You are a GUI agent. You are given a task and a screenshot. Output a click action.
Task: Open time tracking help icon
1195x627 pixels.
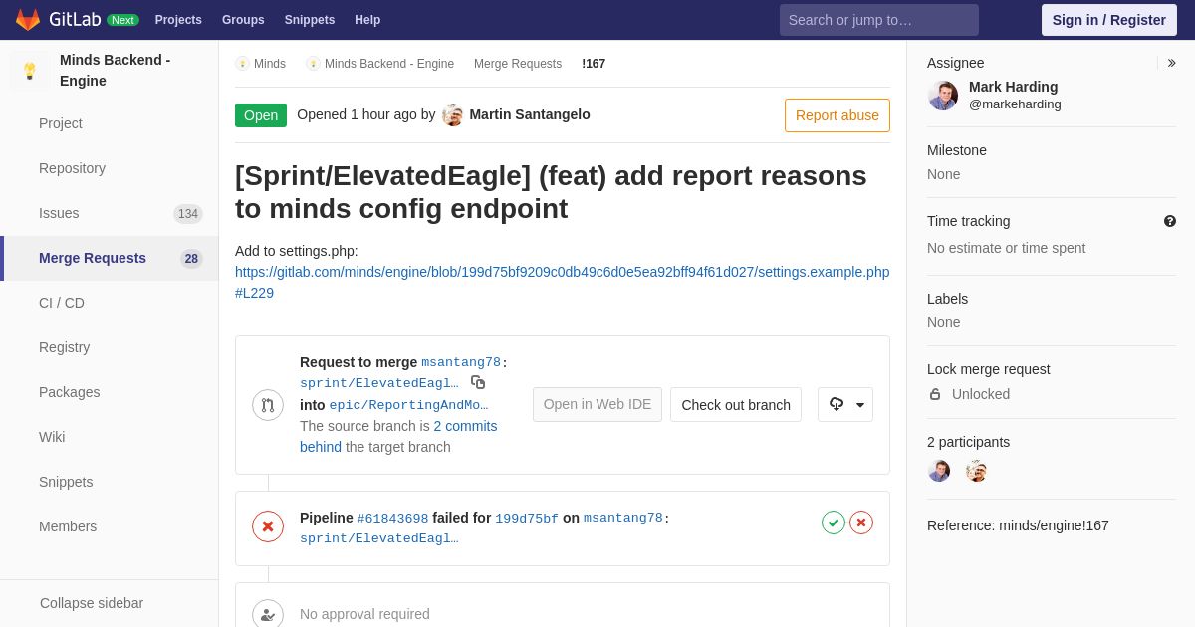(1170, 221)
